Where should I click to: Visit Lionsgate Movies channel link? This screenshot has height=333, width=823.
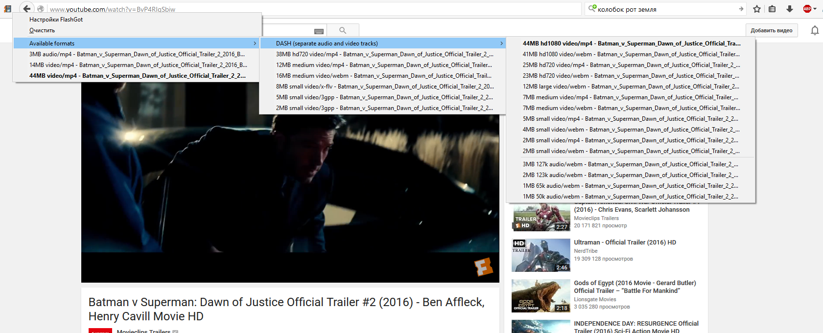(595, 299)
